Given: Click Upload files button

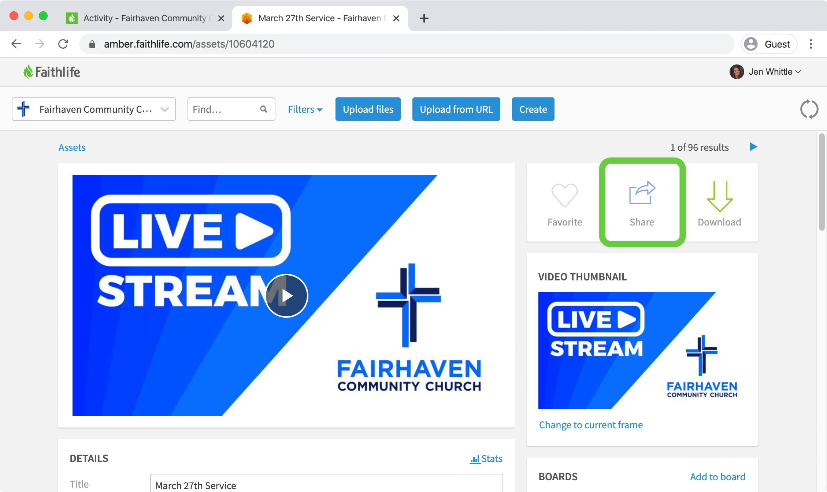Looking at the screenshot, I should coord(368,109).
